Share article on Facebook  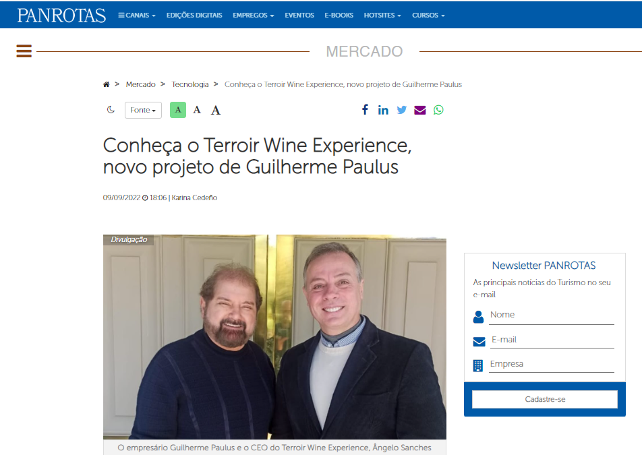(365, 110)
